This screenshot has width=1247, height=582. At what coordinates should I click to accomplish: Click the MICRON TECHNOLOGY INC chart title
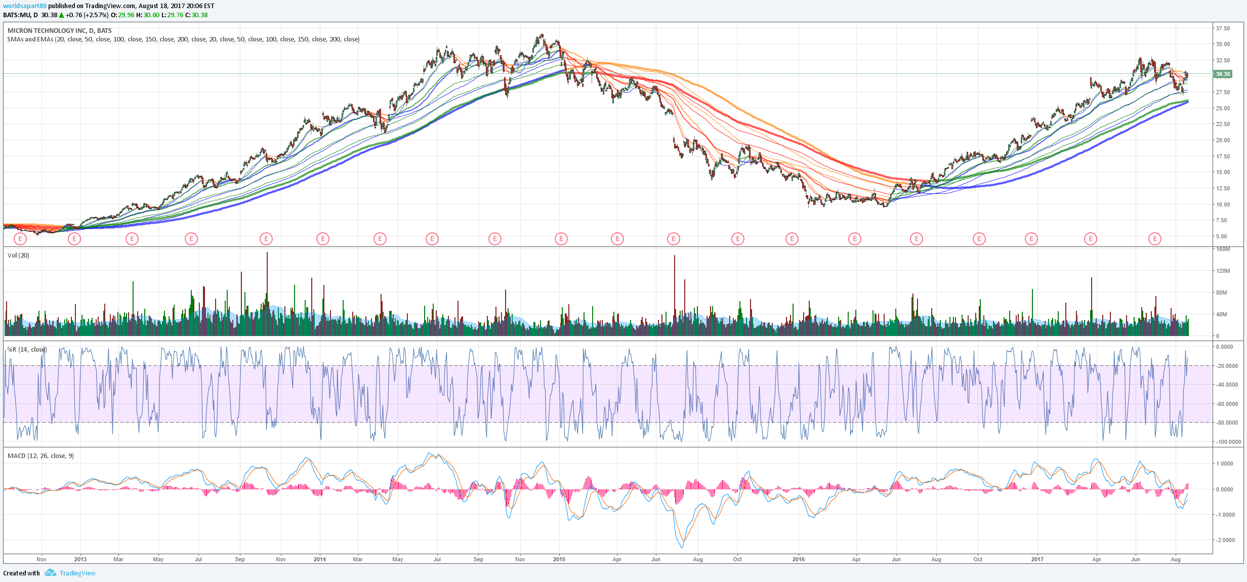59,31
